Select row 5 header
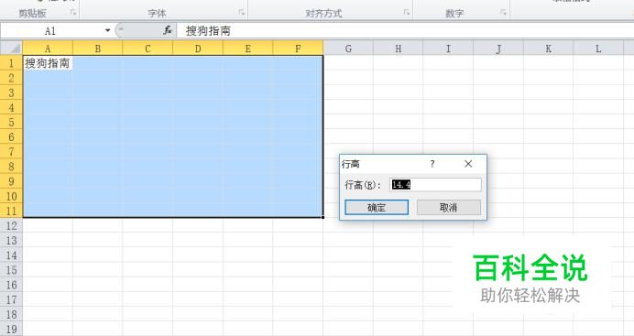Viewport: 634px width, 336px height. click(x=11, y=122)
